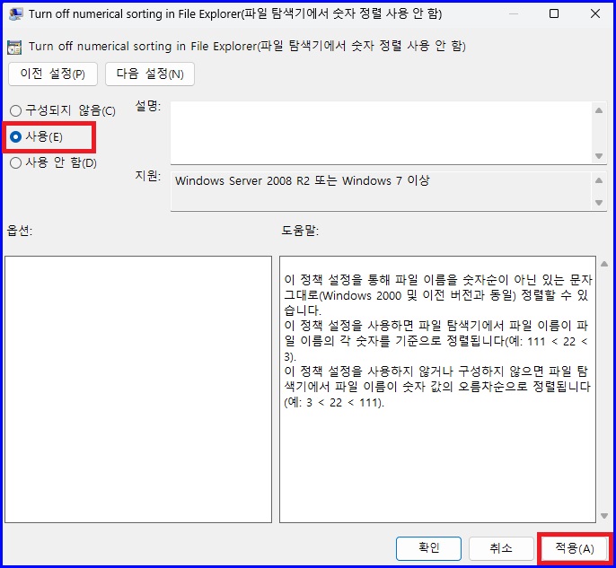Confirm with the 확인 button

428,548
